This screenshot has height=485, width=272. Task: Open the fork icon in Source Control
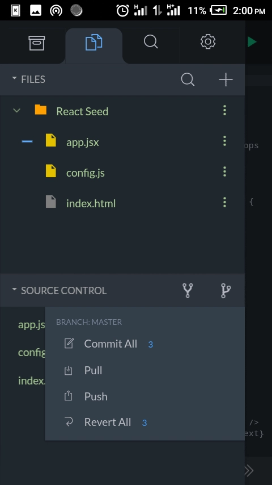(x=188, y=290)
